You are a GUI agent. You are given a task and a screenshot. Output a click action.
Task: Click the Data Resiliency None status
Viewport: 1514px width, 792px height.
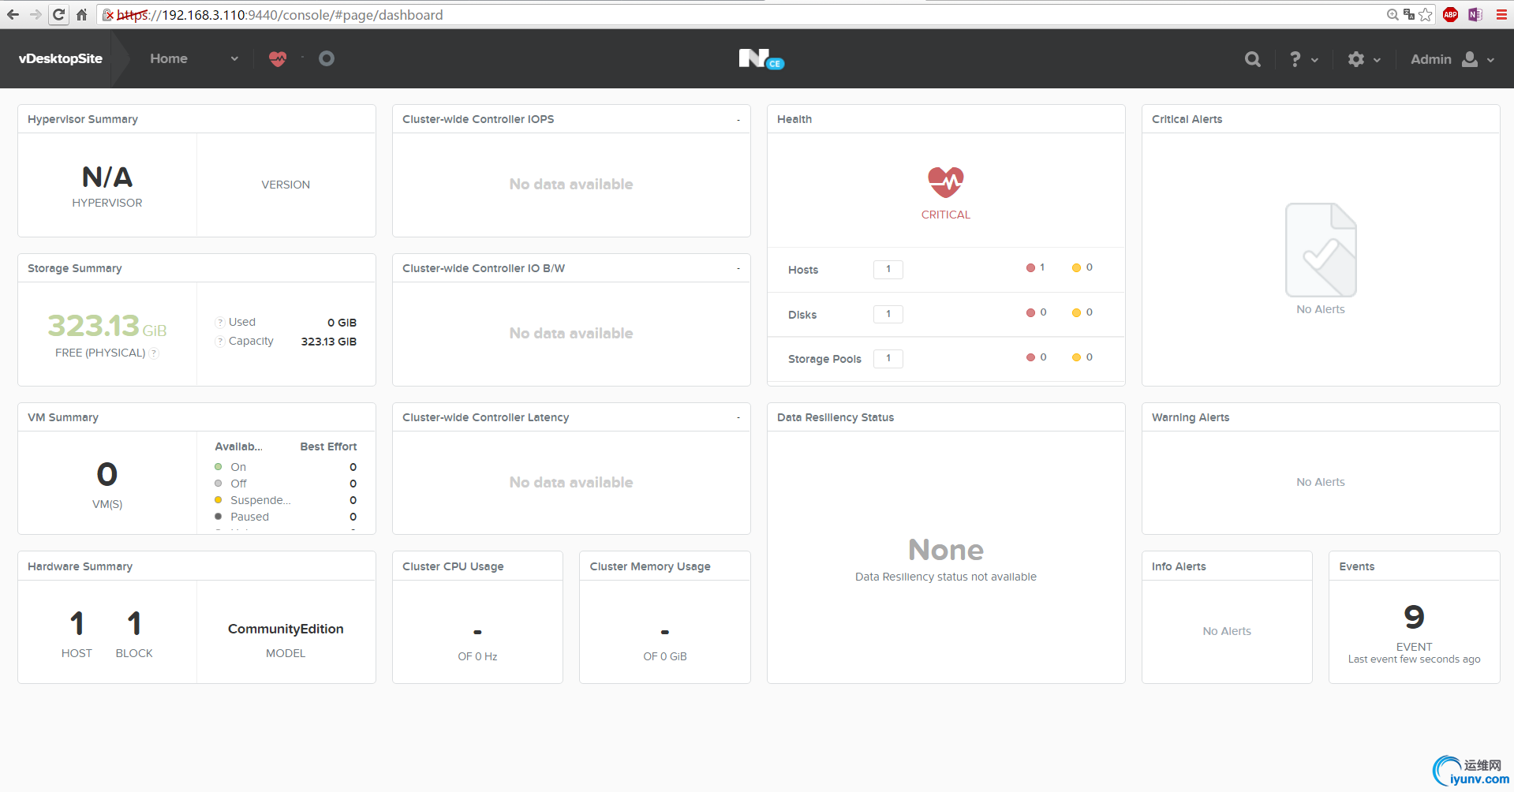coord(946,550)
